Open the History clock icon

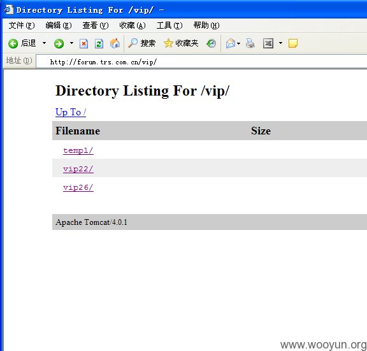(211, 43)
